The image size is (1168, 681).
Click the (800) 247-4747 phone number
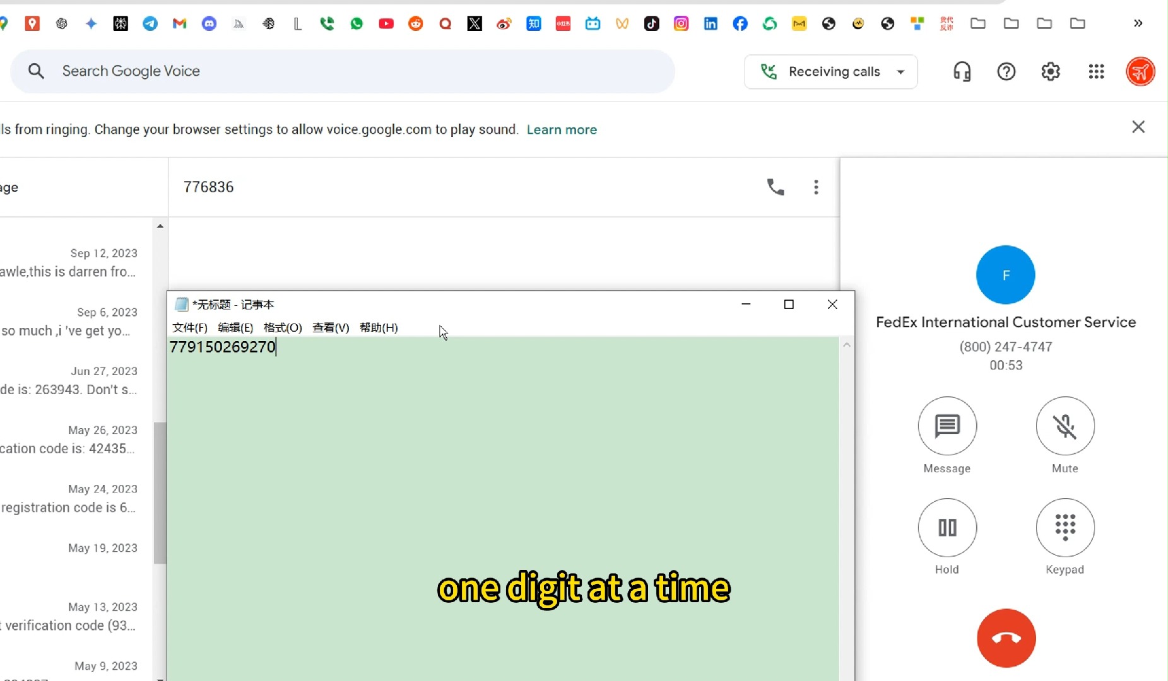[x=1006, y=347]
